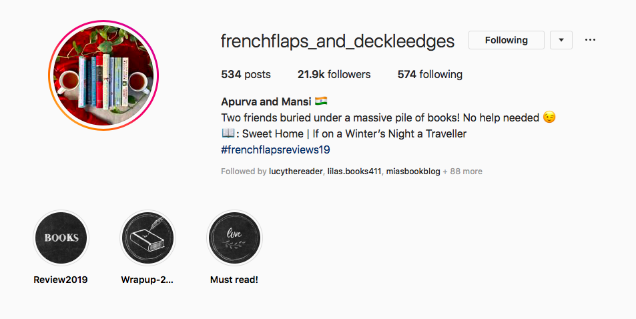Select the frenchflaps_and_deckleedges username heading

(x=338, y=41)
